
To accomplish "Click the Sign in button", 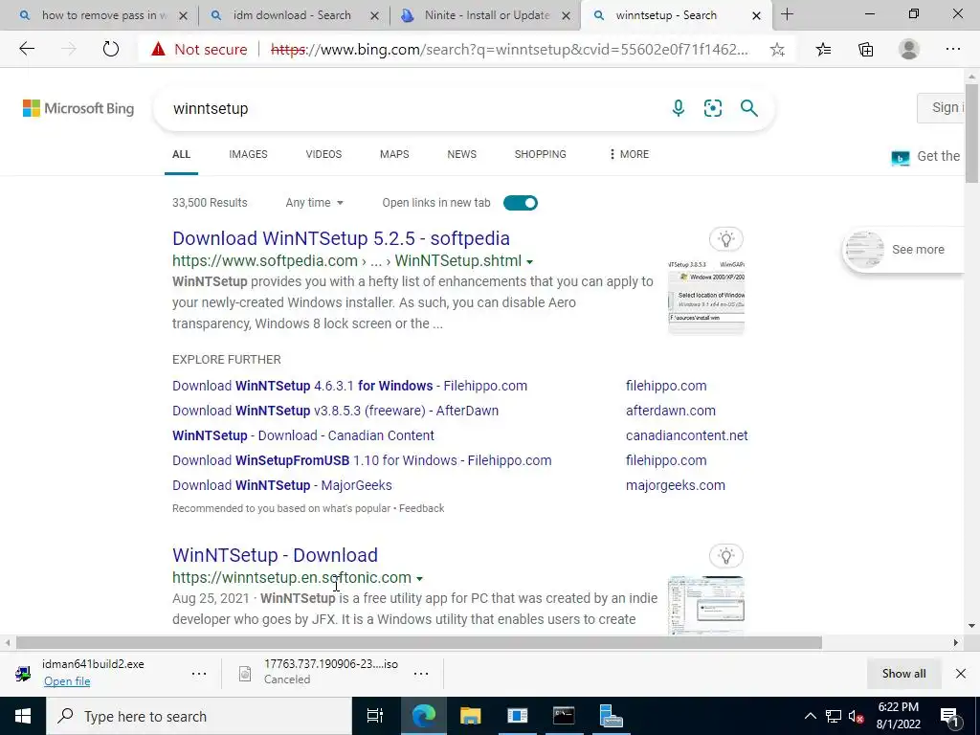I will click(x=941, y=107).
